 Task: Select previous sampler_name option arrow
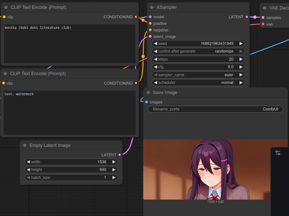click(x=156, y=75)
